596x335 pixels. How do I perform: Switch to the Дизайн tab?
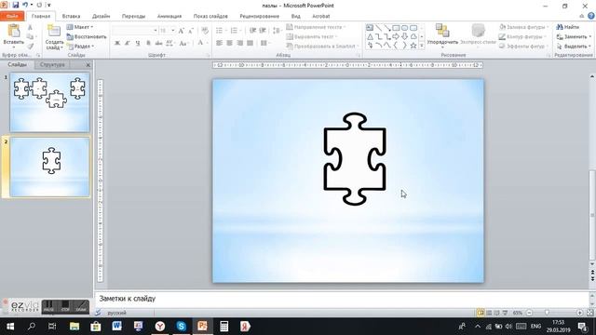pos(102,16)
